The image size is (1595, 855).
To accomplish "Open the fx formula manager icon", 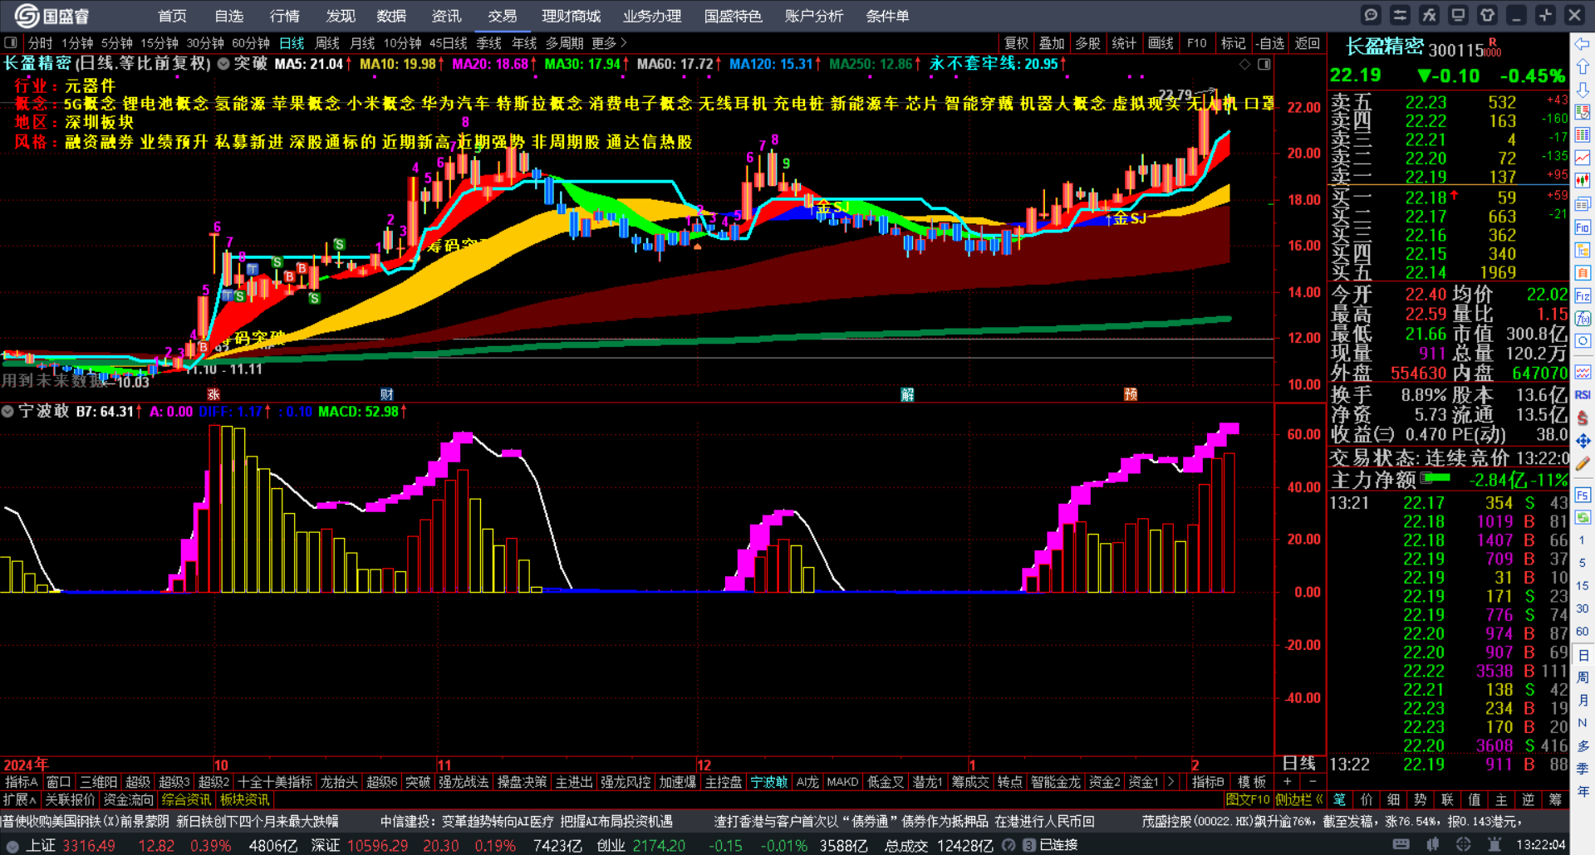I will (x=1429, y=15).
